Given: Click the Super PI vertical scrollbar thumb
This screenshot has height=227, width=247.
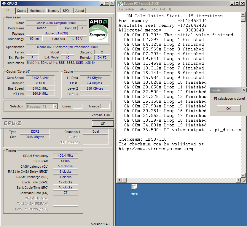Looking at the screenshot, I should (x=243, y=19).
